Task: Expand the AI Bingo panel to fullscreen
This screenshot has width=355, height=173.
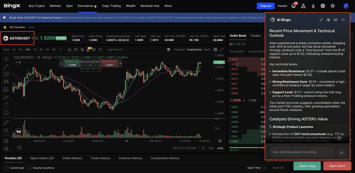Action: pos(321,20)
